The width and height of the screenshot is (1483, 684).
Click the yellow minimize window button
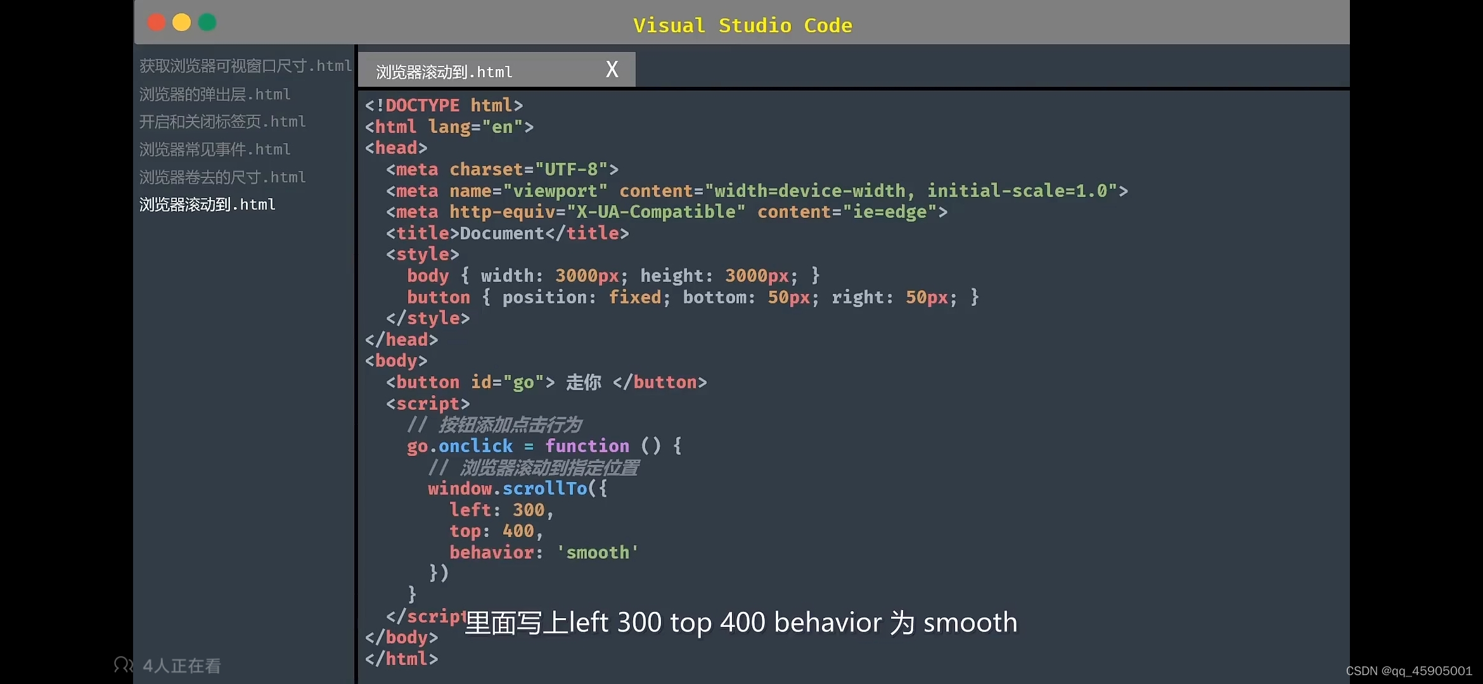point(182,23)
